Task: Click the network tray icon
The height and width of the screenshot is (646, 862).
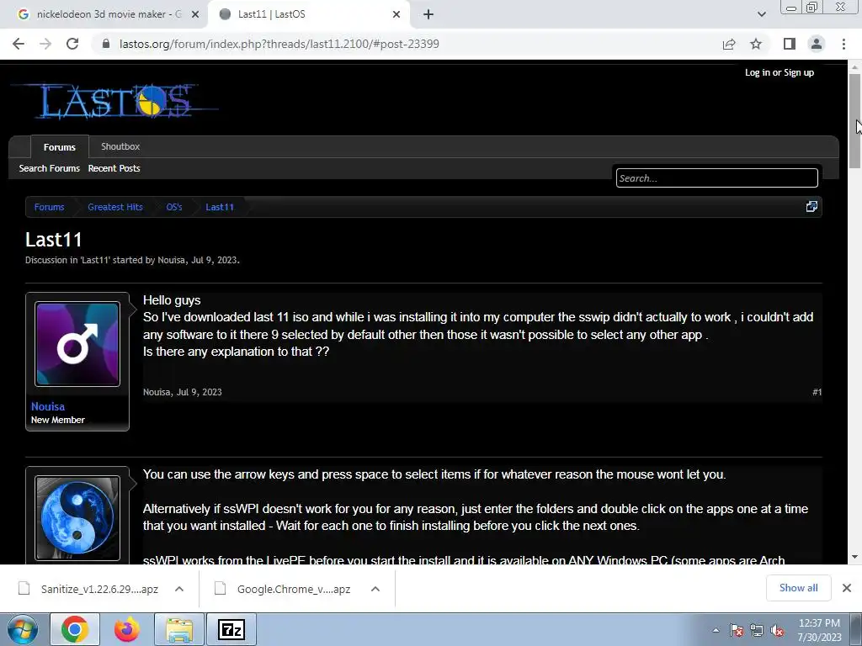Action: pyautogui.click(x=757, y=631)
